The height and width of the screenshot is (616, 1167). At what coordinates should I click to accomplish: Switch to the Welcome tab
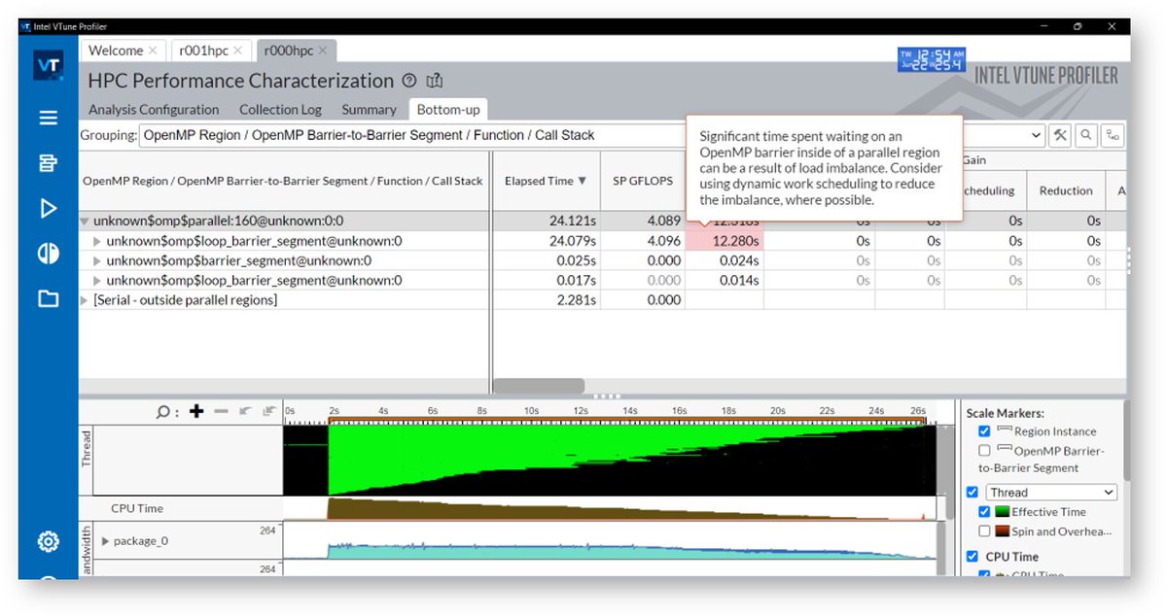point(116,51)
